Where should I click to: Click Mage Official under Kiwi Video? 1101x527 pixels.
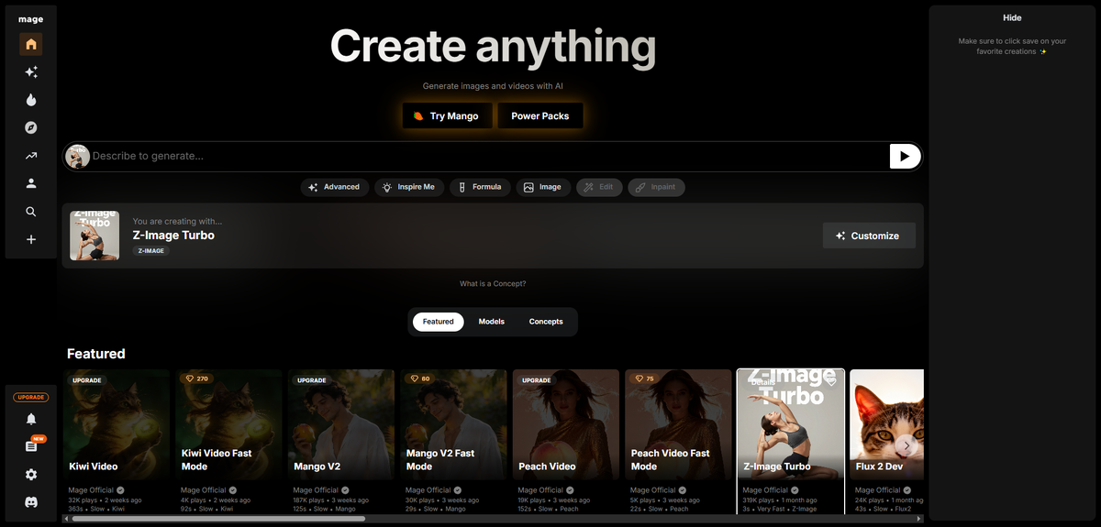(x=91, y=490)
